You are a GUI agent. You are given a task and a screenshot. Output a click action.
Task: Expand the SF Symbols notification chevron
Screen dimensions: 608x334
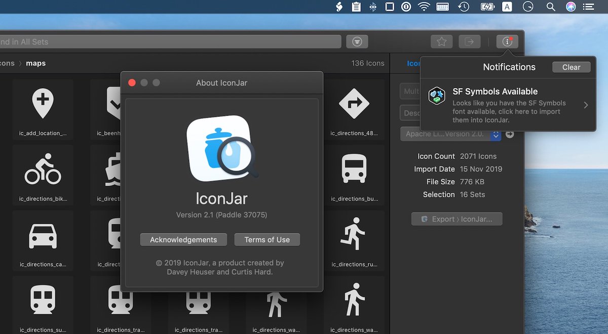586,105
